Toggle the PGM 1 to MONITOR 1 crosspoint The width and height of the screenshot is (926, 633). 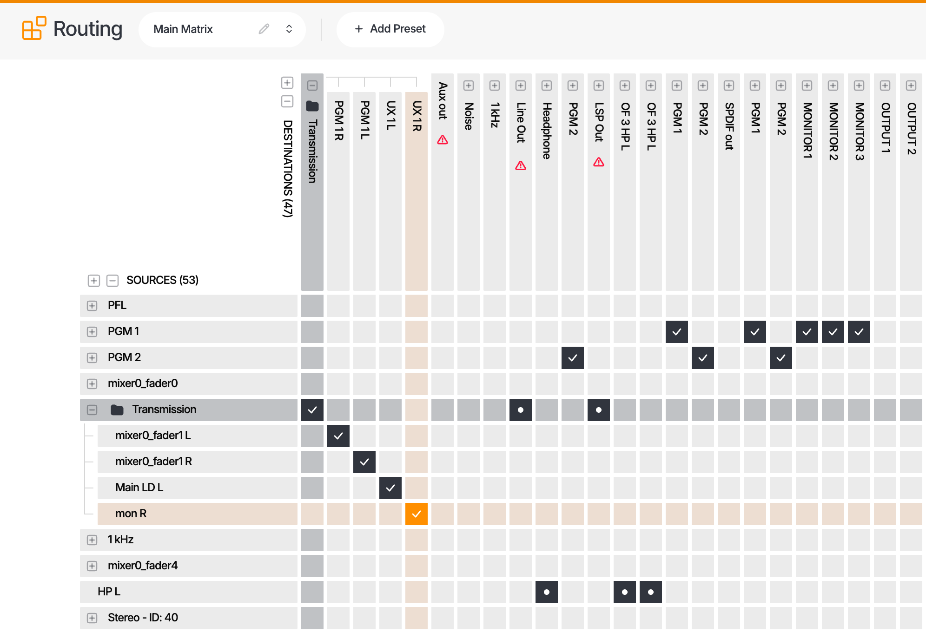(x=807, y=332)
